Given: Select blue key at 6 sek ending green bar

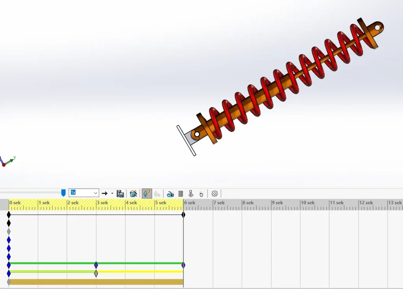Looking at the screenshot, I should (x=183, y=265).
